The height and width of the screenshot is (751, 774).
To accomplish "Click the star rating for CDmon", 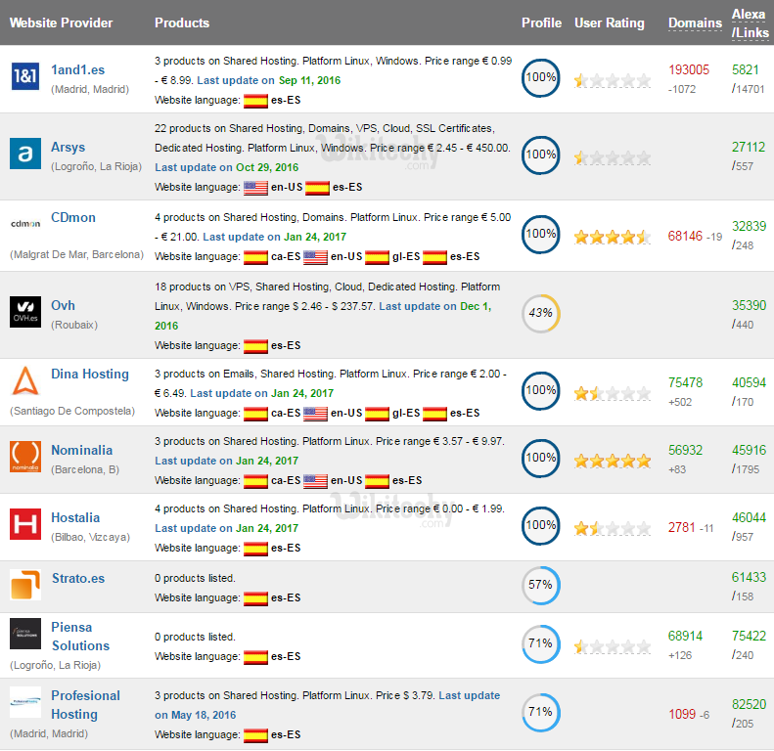I will tap(613, 237).
